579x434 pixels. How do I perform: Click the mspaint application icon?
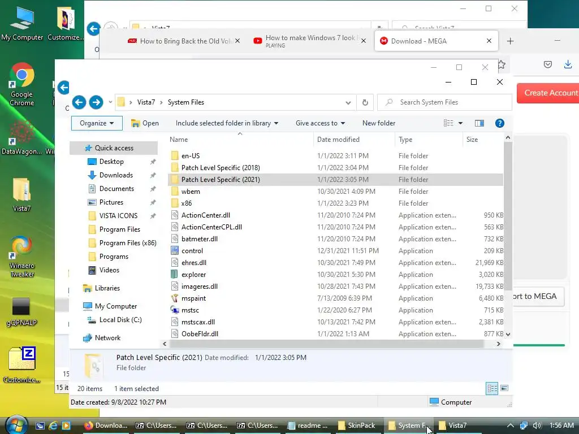(175, 298)
